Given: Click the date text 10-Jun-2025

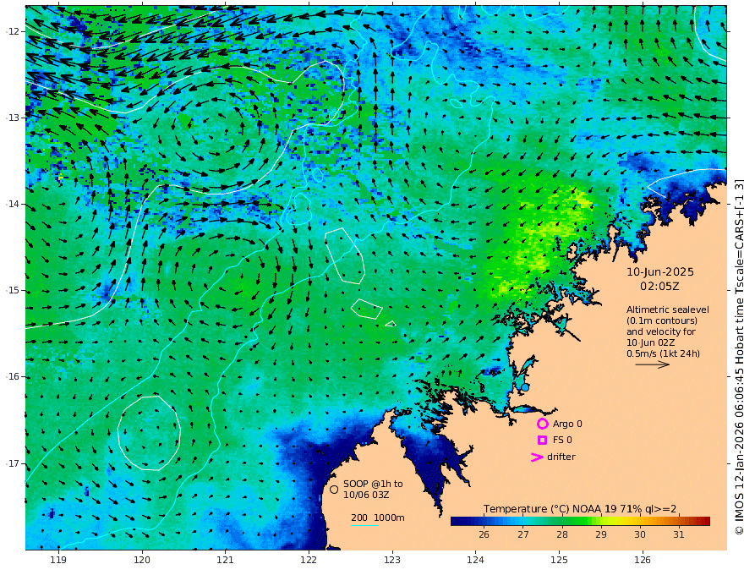Looking at the screenshot, I should point(660,272).
